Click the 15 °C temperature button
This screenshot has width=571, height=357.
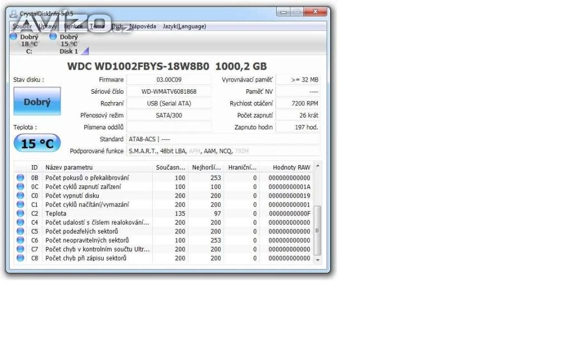pos(37,143)
